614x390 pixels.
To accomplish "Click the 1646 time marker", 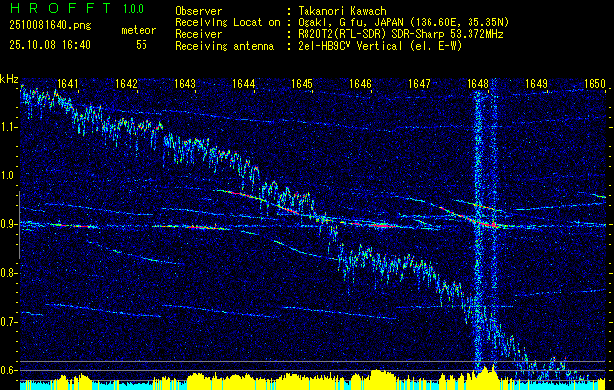I will tap(360, 83).
